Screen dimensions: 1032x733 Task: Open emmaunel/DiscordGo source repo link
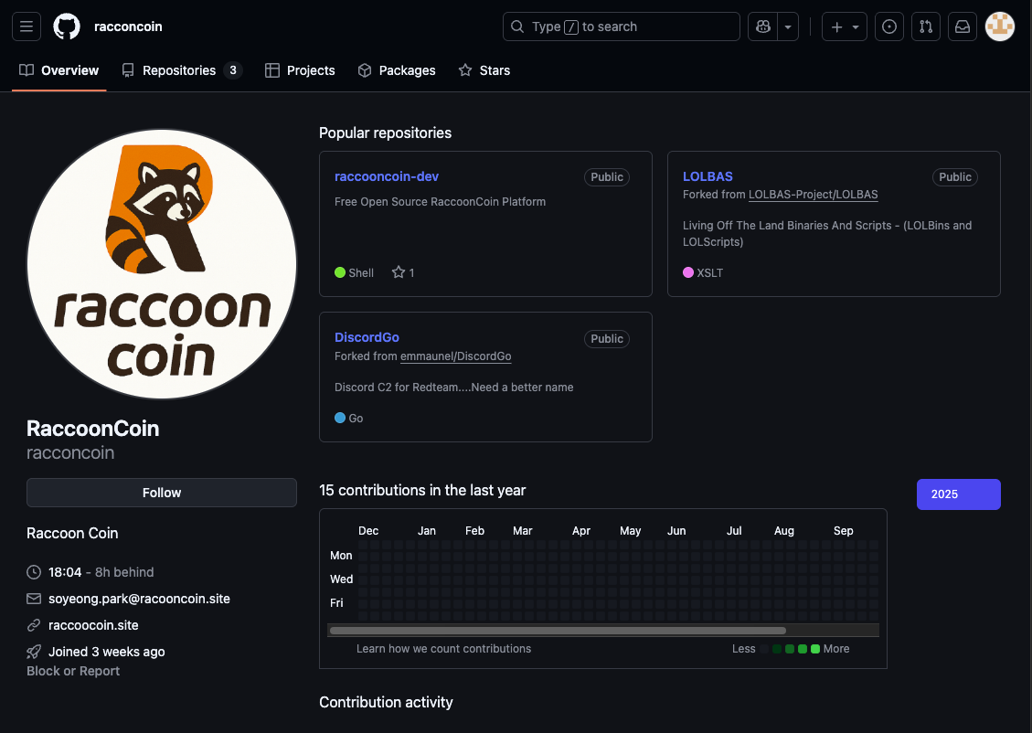455,356
